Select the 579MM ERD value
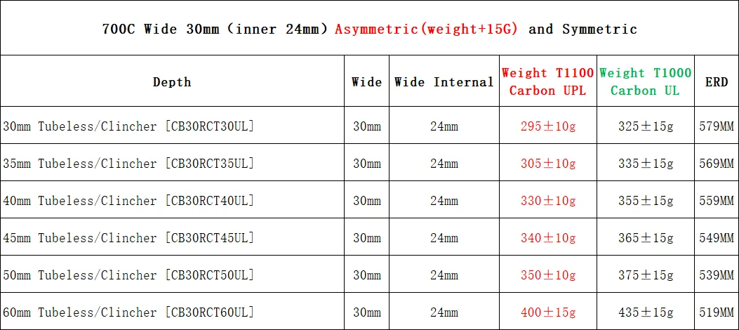 coord(717,126)
